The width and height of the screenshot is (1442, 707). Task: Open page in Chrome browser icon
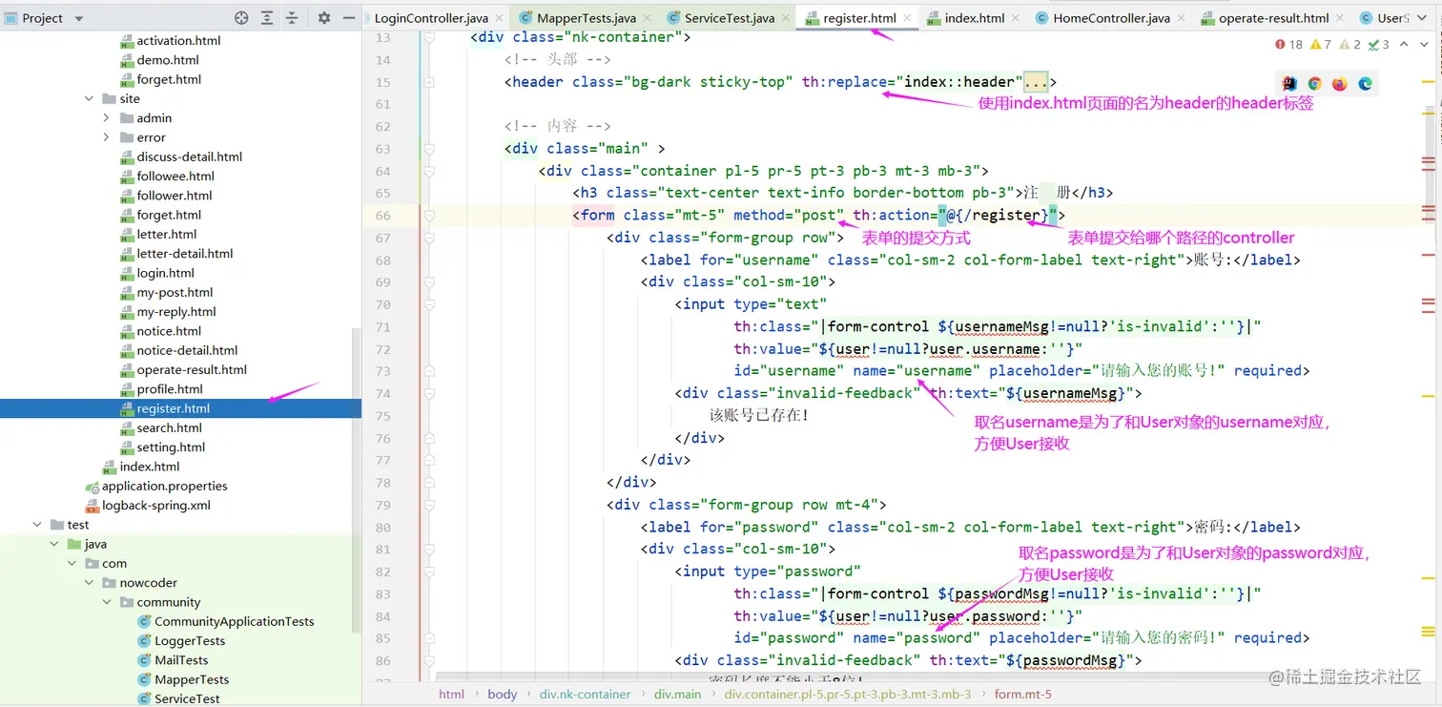pyautogui.click(x=1315, y=84)
